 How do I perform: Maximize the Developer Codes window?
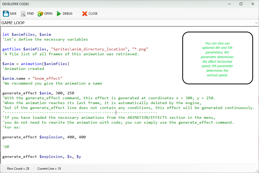241,4
